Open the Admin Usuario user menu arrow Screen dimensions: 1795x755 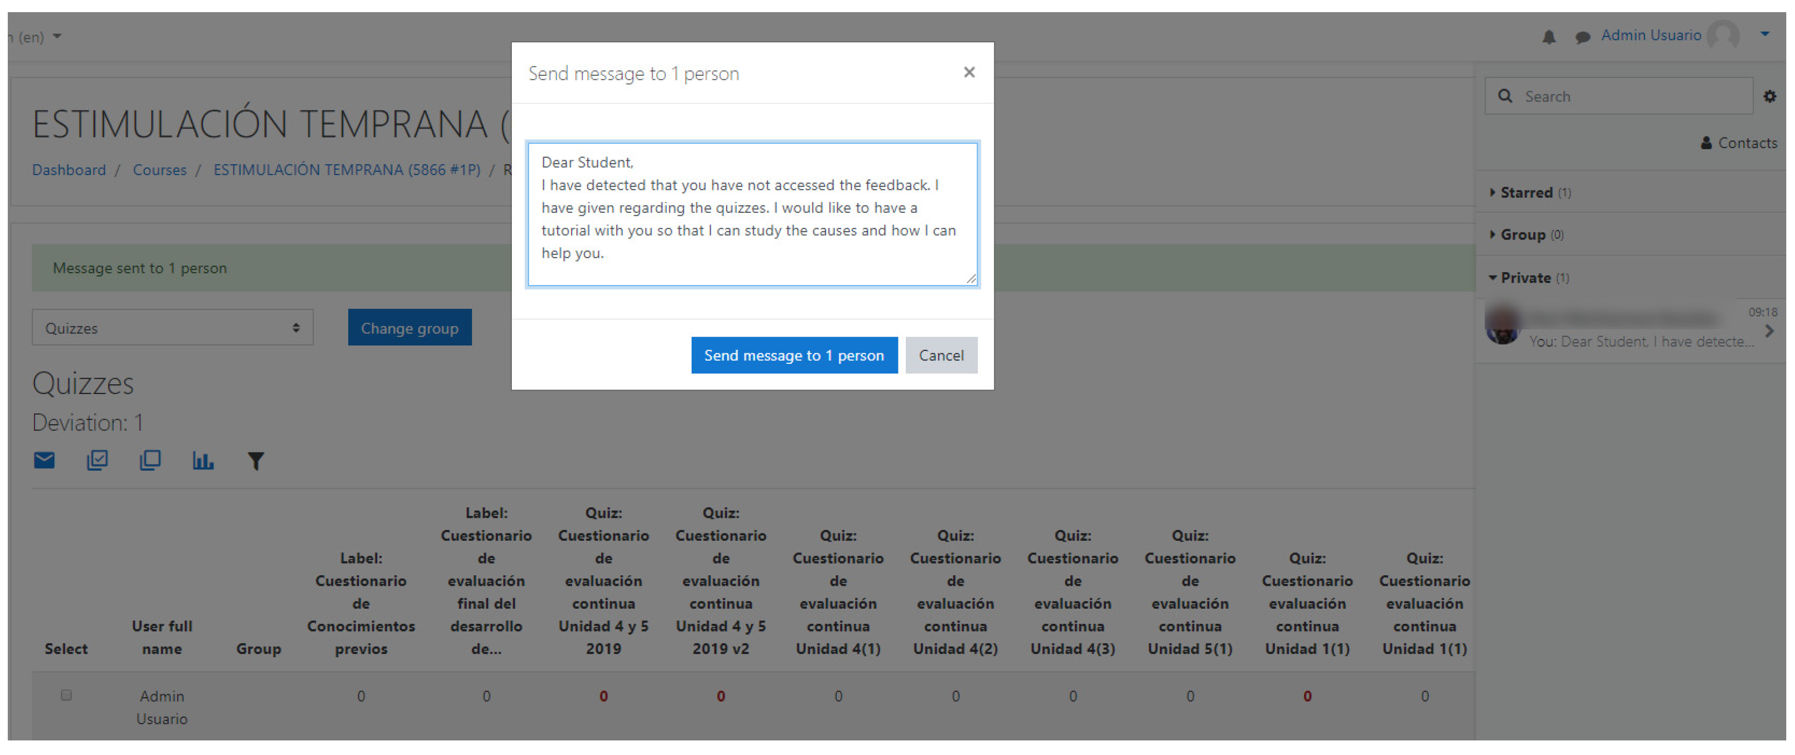1764,34
